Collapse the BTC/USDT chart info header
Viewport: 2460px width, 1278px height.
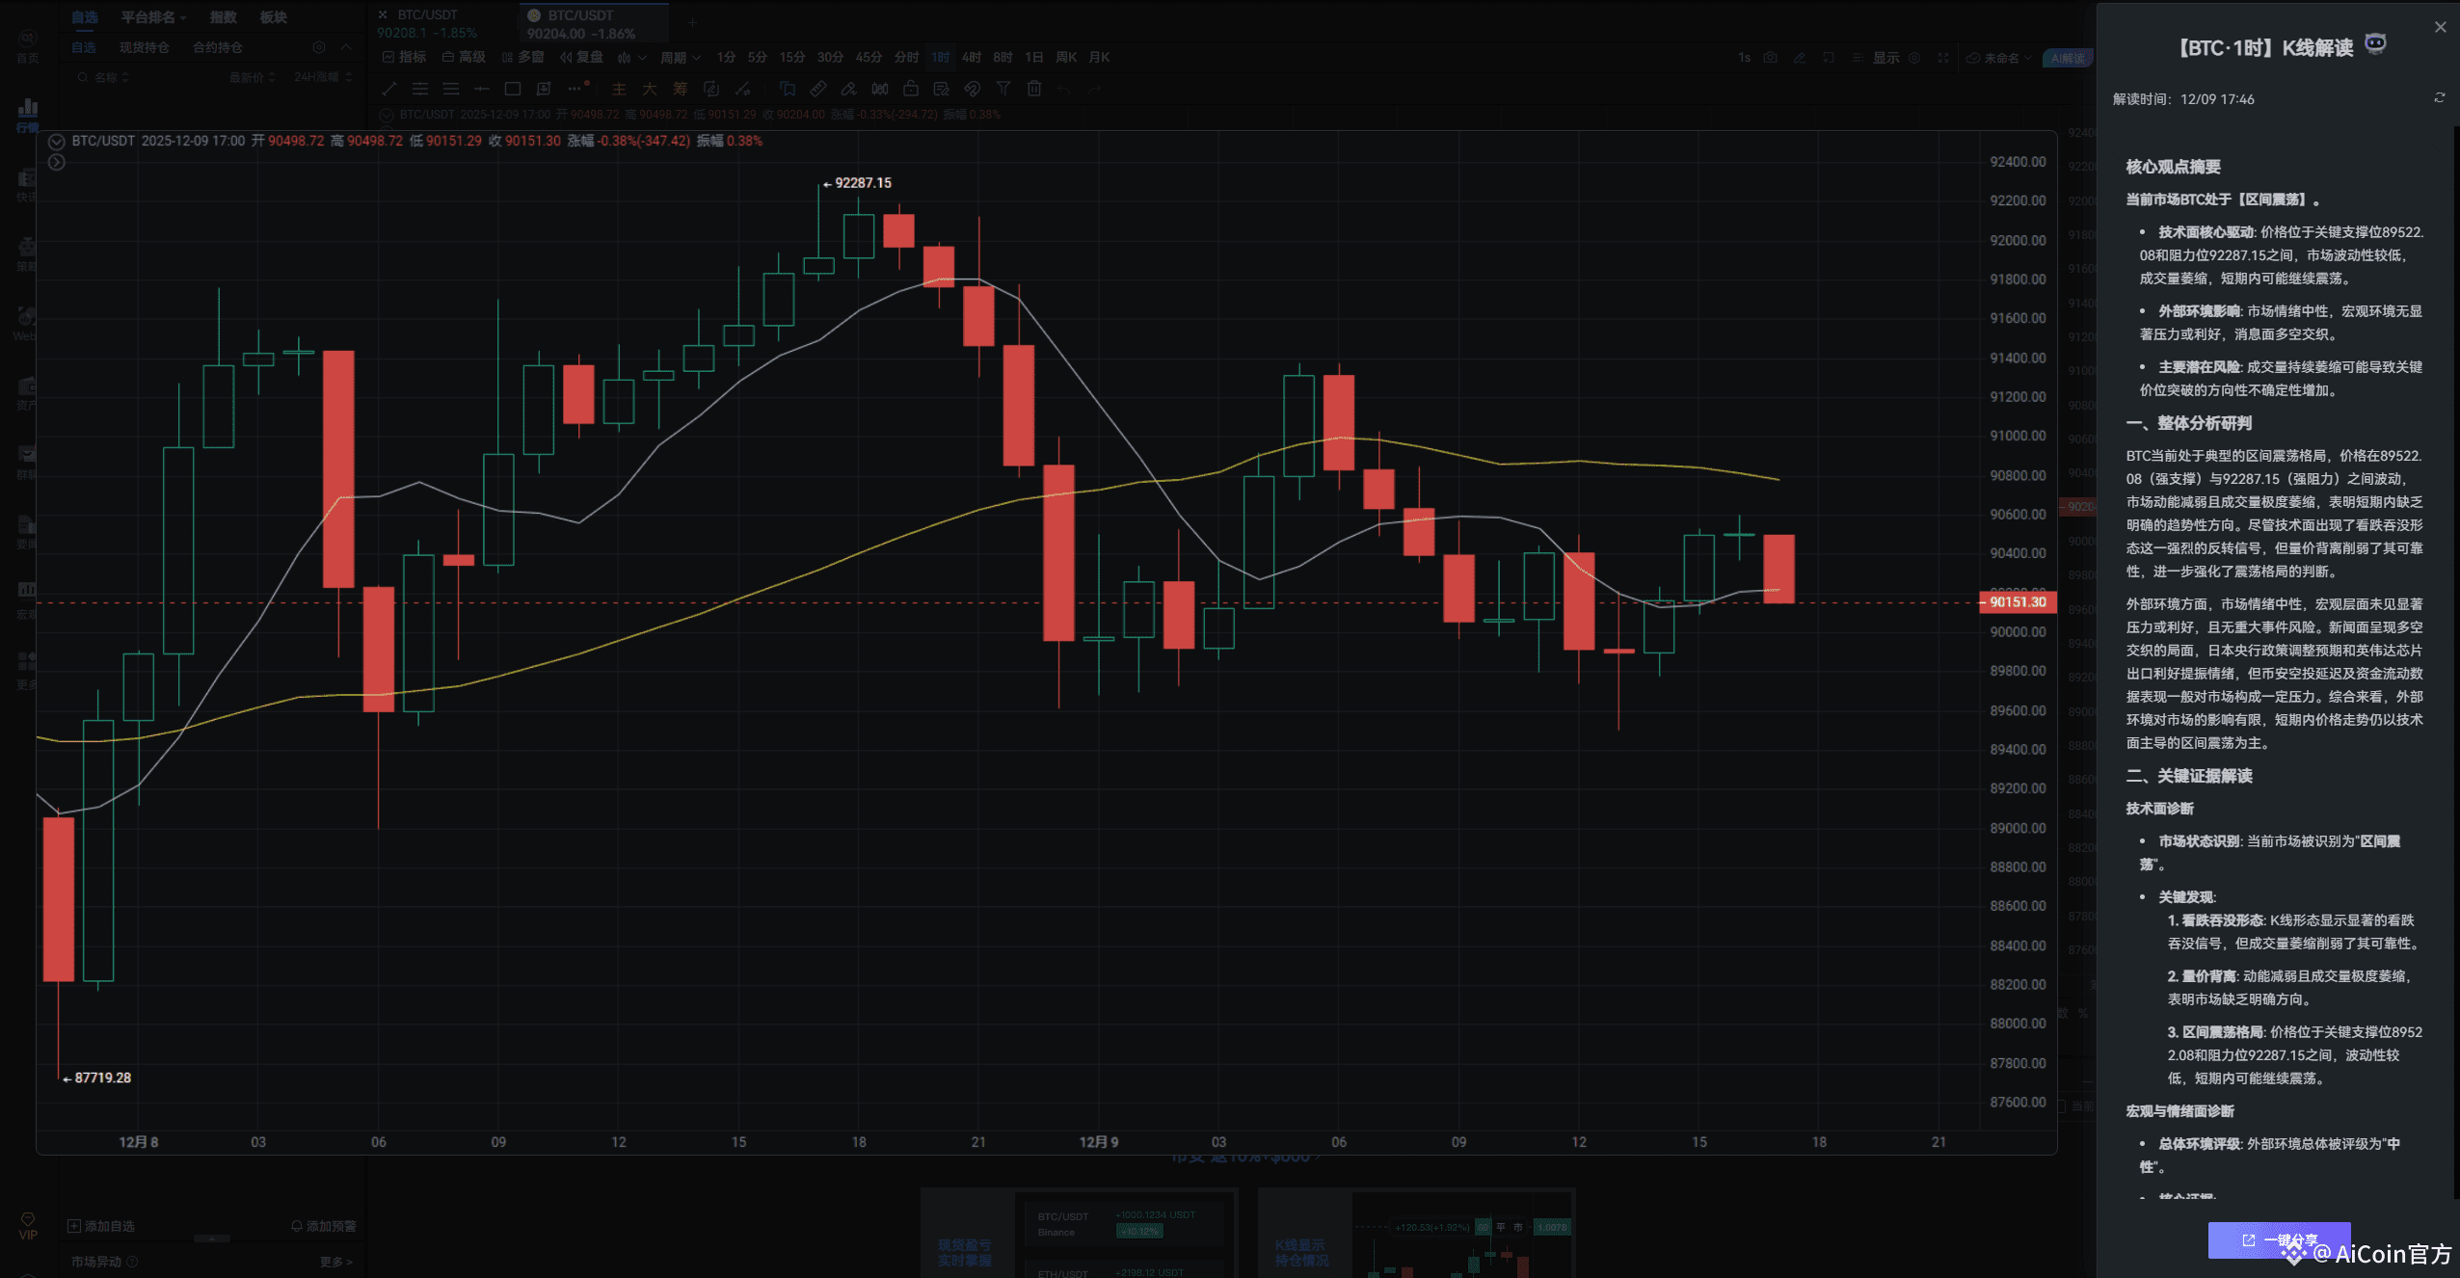pyautogui.click(x=56, y=141)
